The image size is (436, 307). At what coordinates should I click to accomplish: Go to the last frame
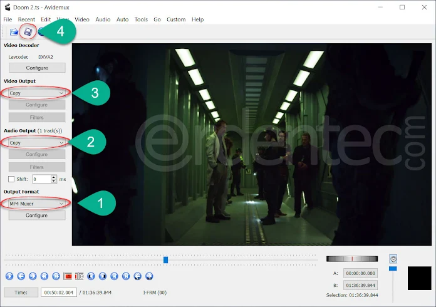(x=126, y=276)
